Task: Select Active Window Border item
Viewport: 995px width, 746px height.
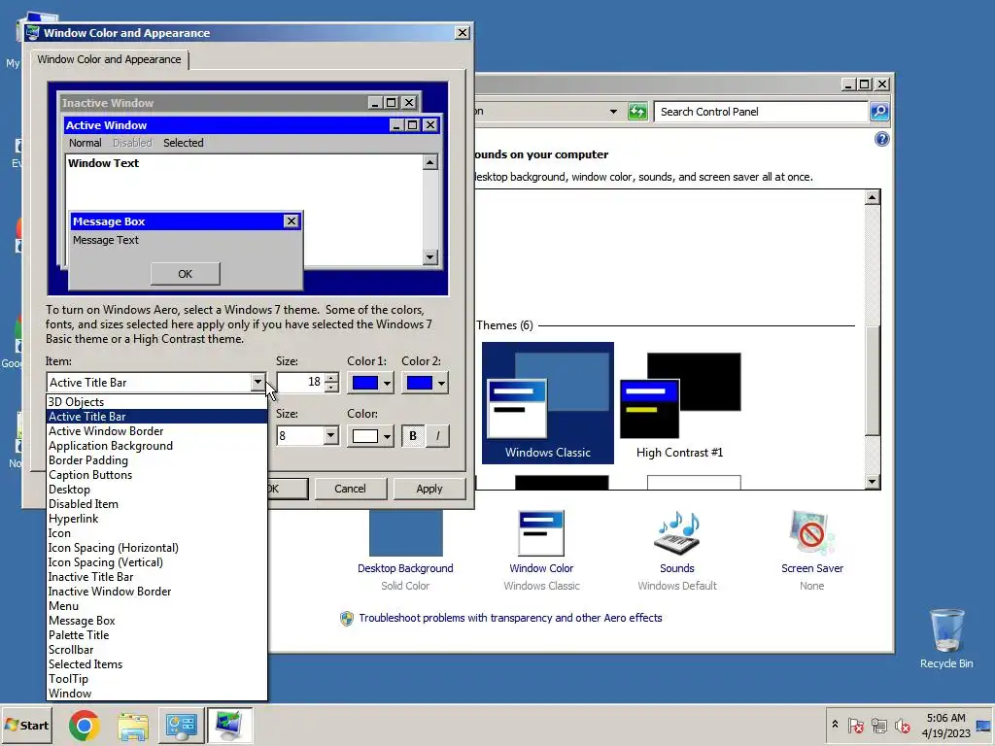Action: (156, 431)
